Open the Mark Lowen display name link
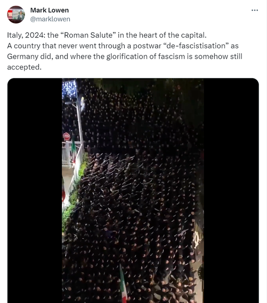Screen dimensions: 267x303 pyautogui.click(x=49, y=10)
